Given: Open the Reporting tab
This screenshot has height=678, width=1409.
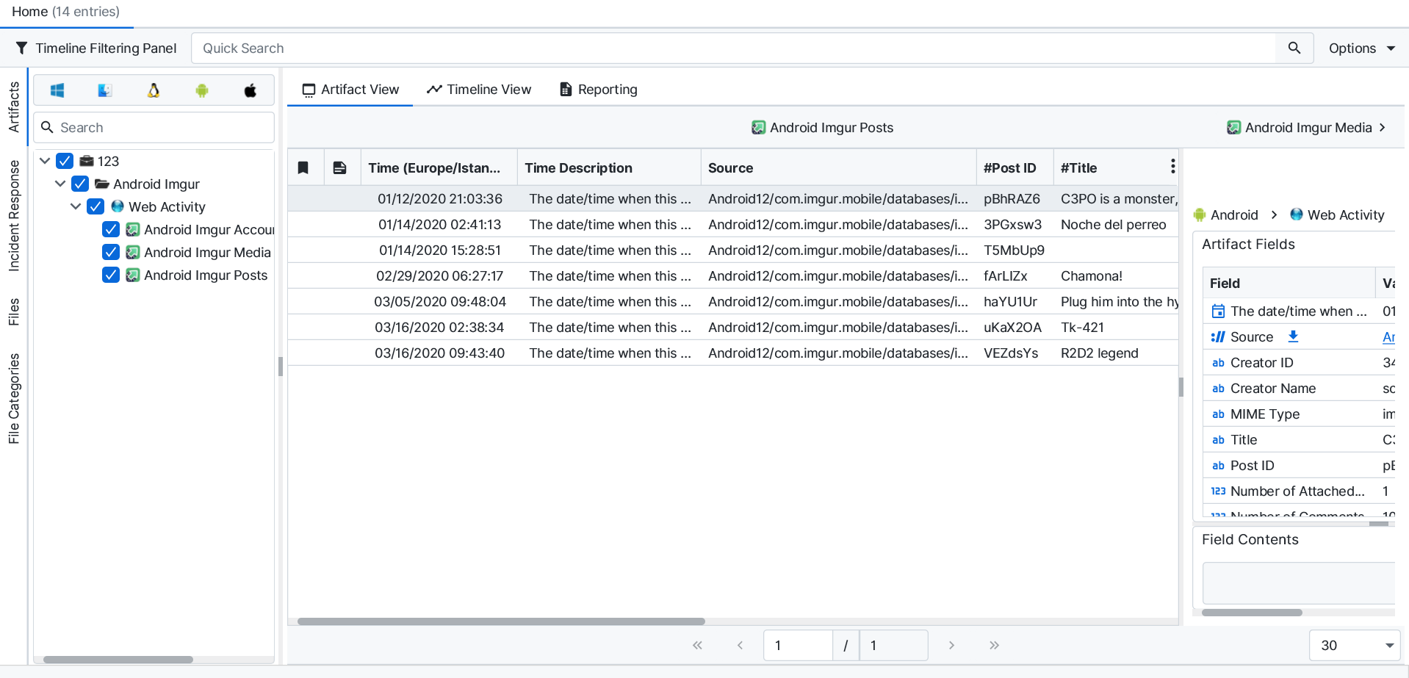Looking at the screenshot, I should [x=598, y=90].
